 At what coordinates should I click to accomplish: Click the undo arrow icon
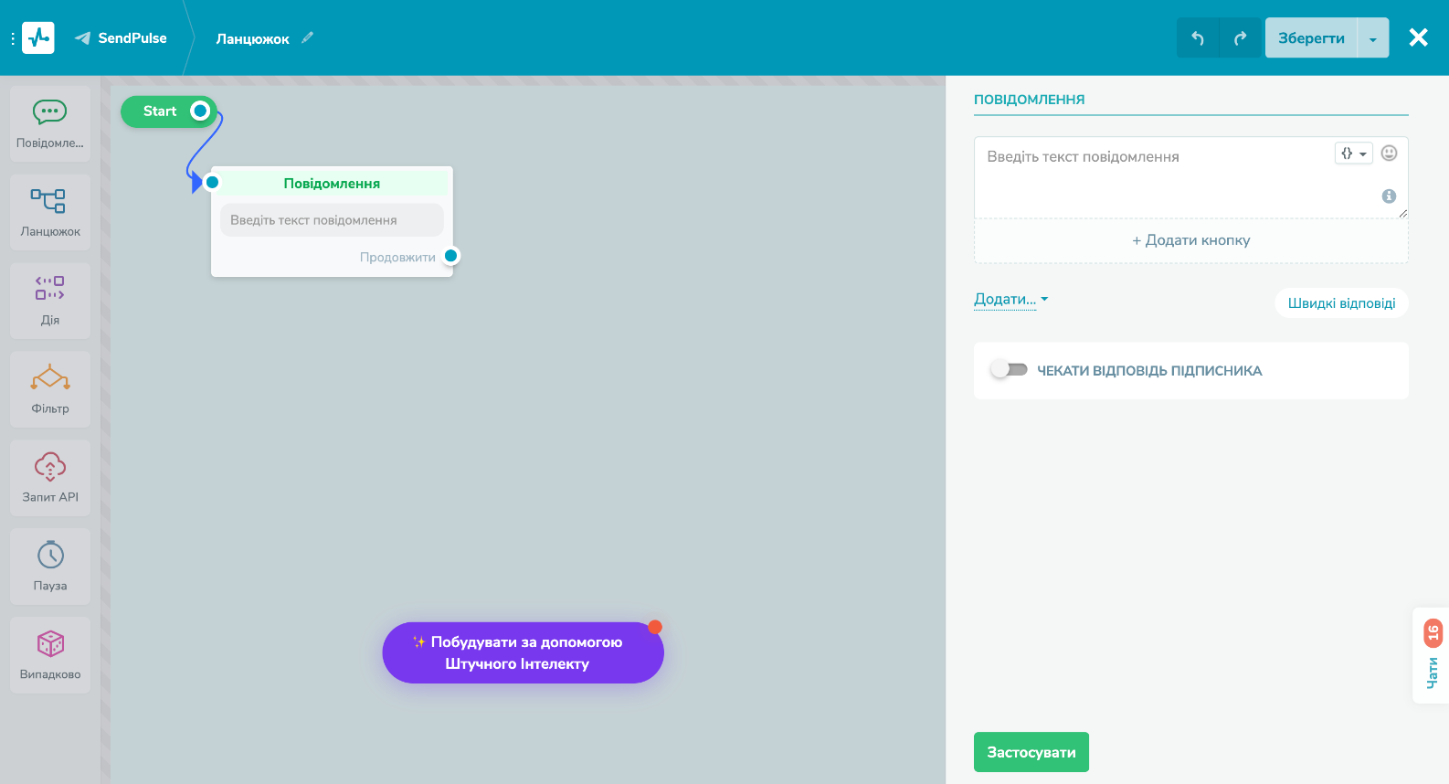[1198, 38]
